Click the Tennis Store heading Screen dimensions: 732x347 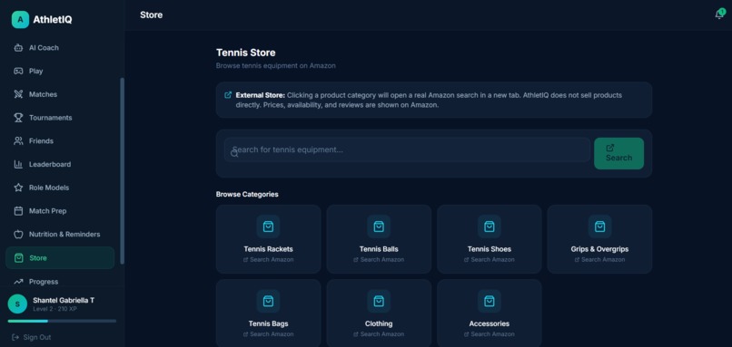[245, 53]
